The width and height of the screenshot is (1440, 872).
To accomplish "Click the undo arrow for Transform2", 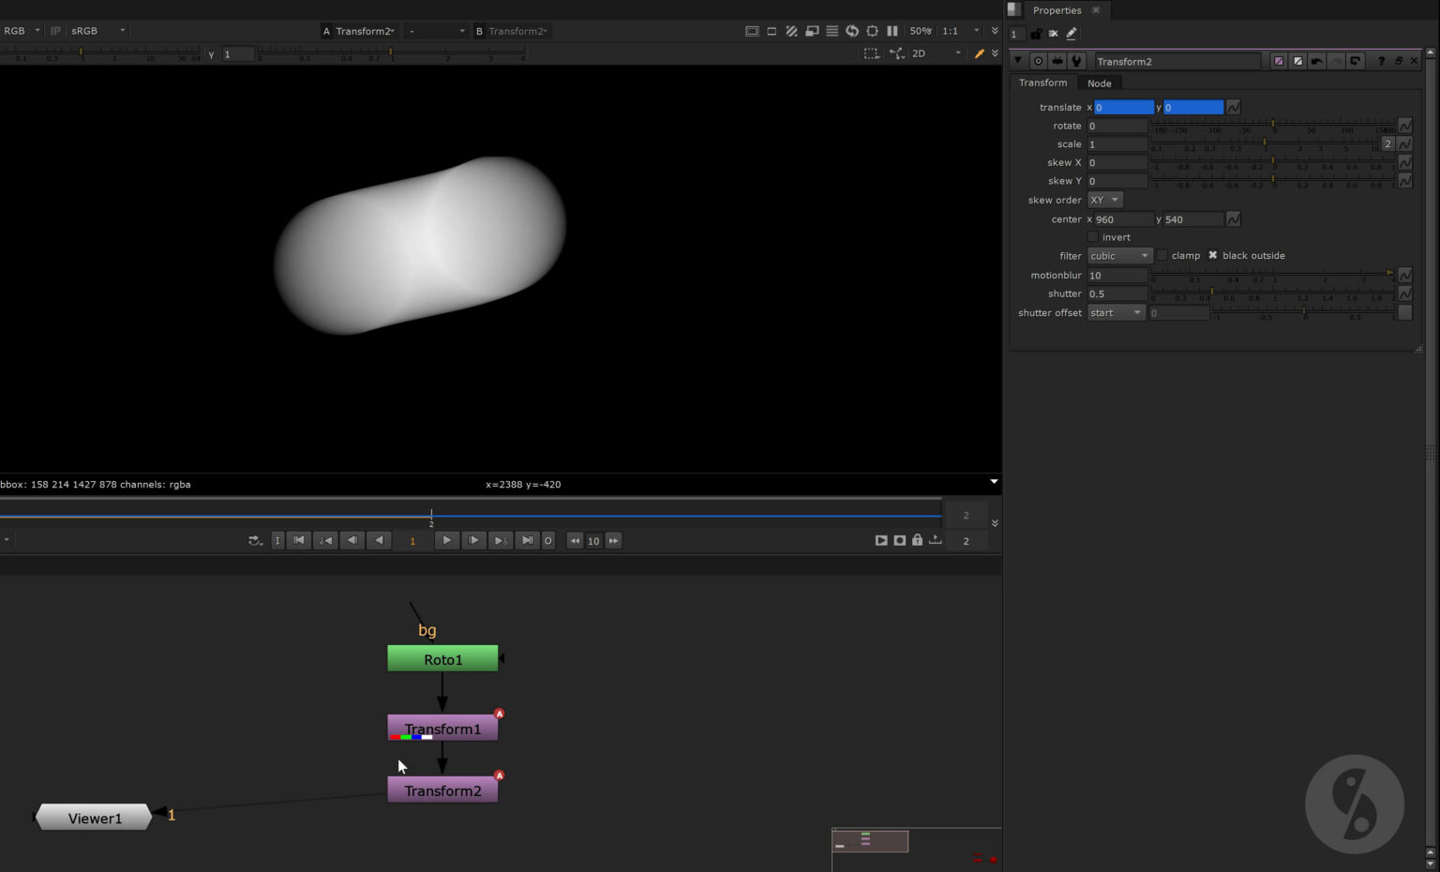I will click(x=1317, y=61).
